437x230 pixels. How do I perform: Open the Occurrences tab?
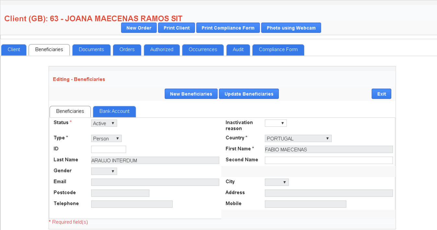click(x=203, y=50)
